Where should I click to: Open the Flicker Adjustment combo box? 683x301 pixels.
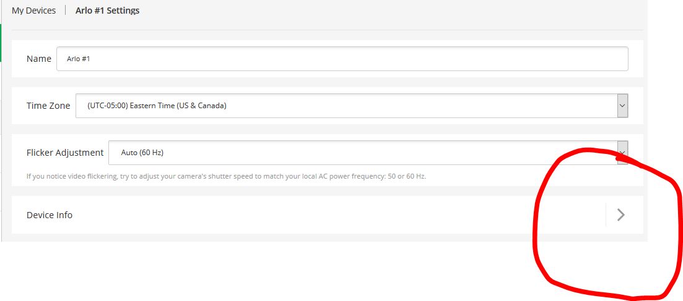pyautogui.click(x=368, y=153)
